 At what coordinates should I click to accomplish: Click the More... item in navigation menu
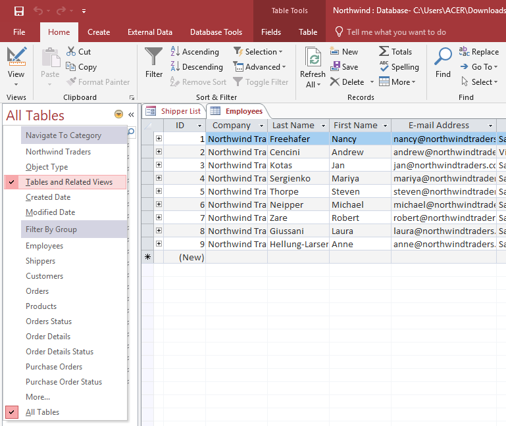tap(38, 397)
